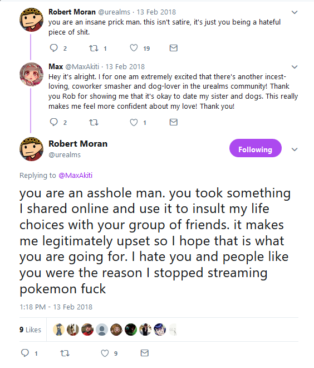This screenshot has width=314, height=368.
Task: Retweet the main tweet at bottom
Action: [65, 353]
